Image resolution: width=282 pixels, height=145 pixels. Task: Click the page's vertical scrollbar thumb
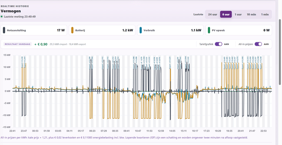click(280, 52)
